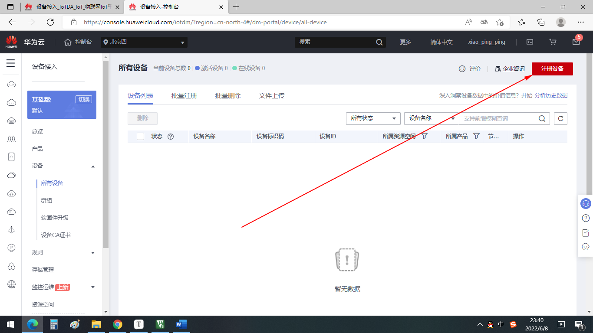Image resolution: width=593 pixels, height=333 pixels.
Task: Open the Windows Start menu
Action: (10, 324)
